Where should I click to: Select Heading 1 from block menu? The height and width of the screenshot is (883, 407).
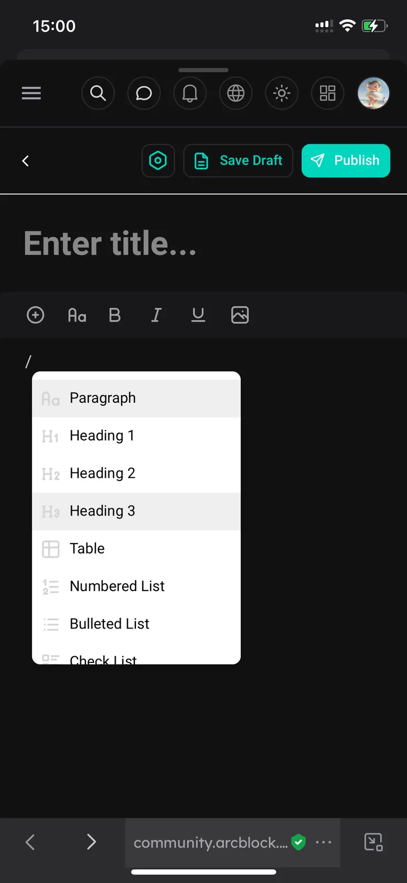click(137, 436)
